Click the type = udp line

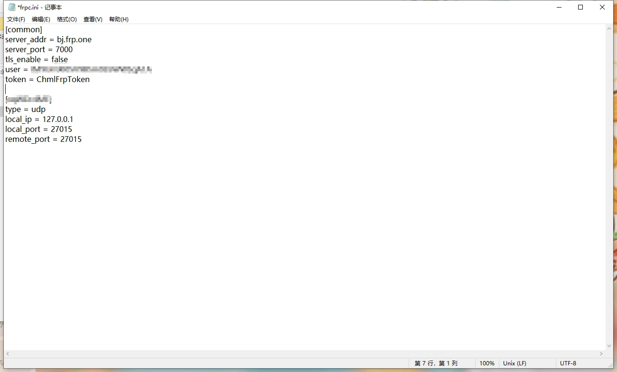tap(26, 110)
